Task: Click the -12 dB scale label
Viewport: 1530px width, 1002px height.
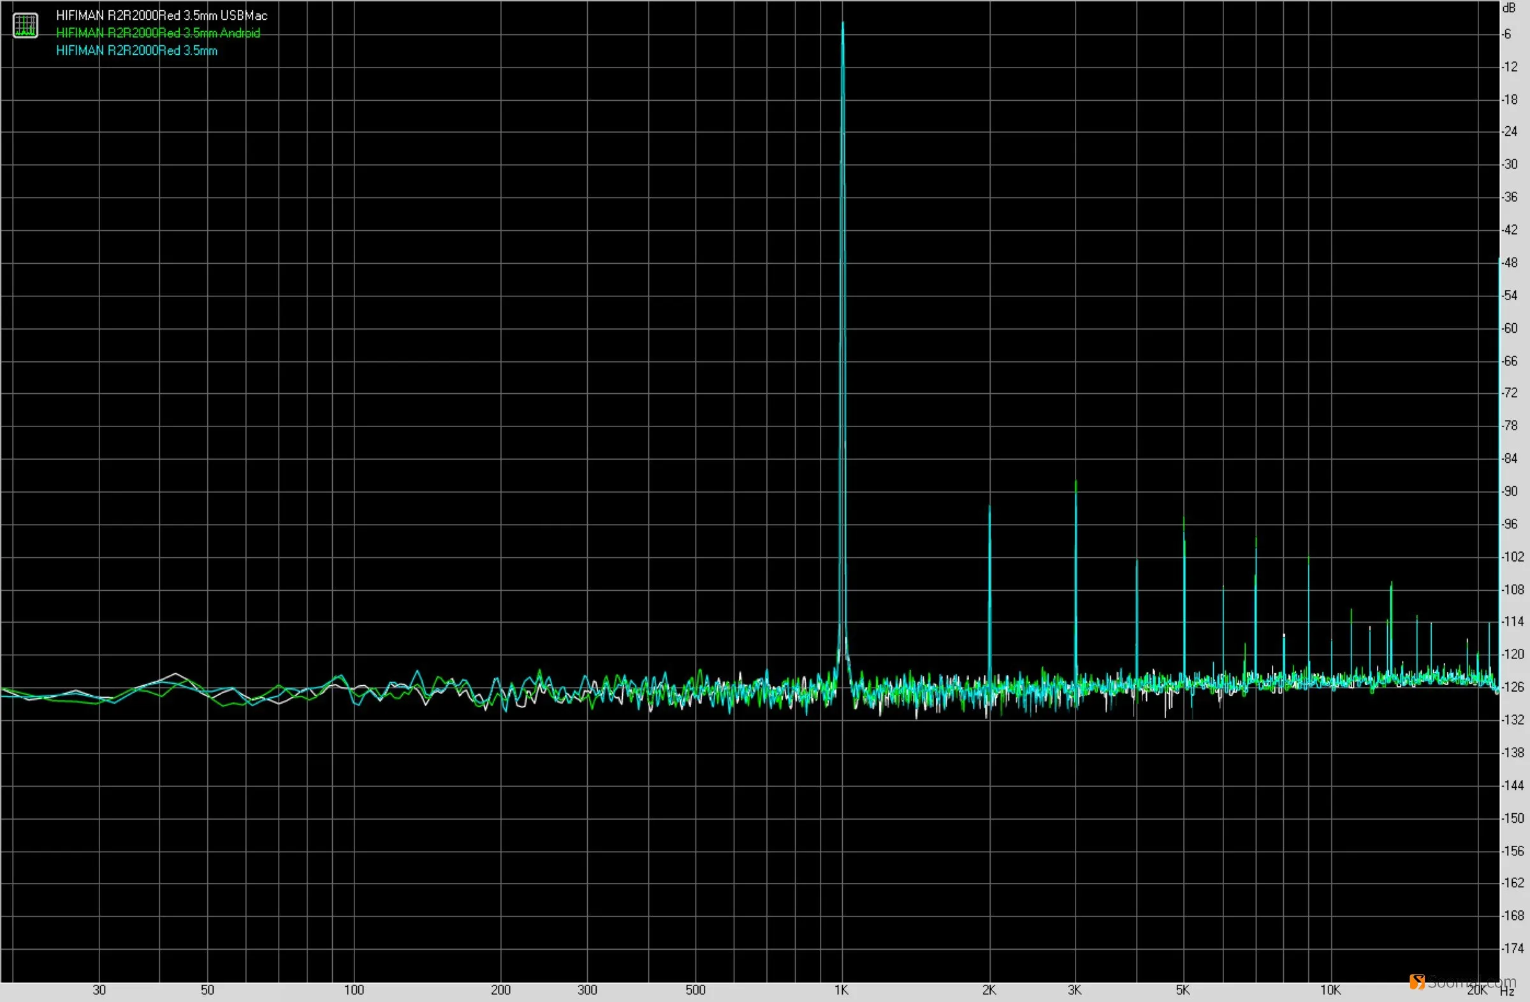Action: click(1510, 67)
